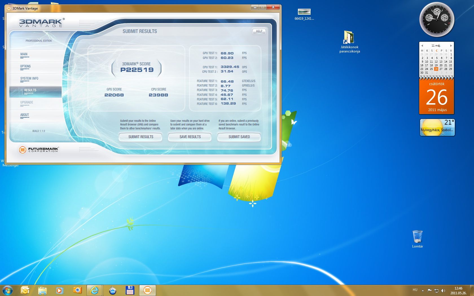Image resolution: width=474 pixels, height=296 pixels.
Task: Click the 3DMark Vantage taskbar icon
Action: coord(148,290)
